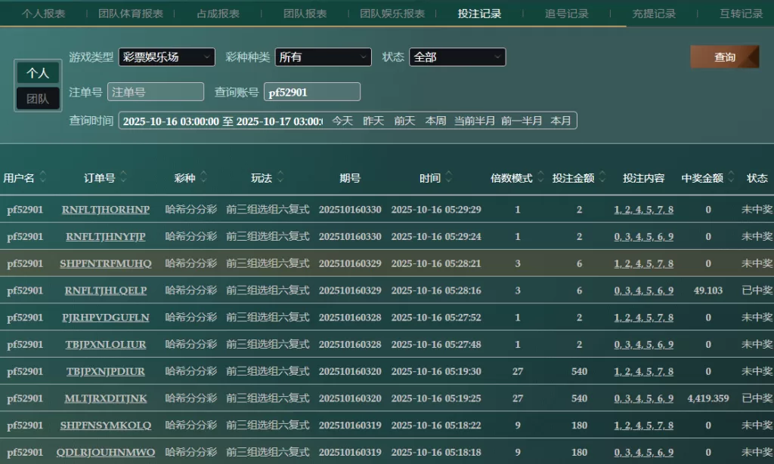Image resolution: width=774 pixels, height=464 pixels.
Task: Sort records by 时间 sort icon
Action: click(x=448, y=178)
